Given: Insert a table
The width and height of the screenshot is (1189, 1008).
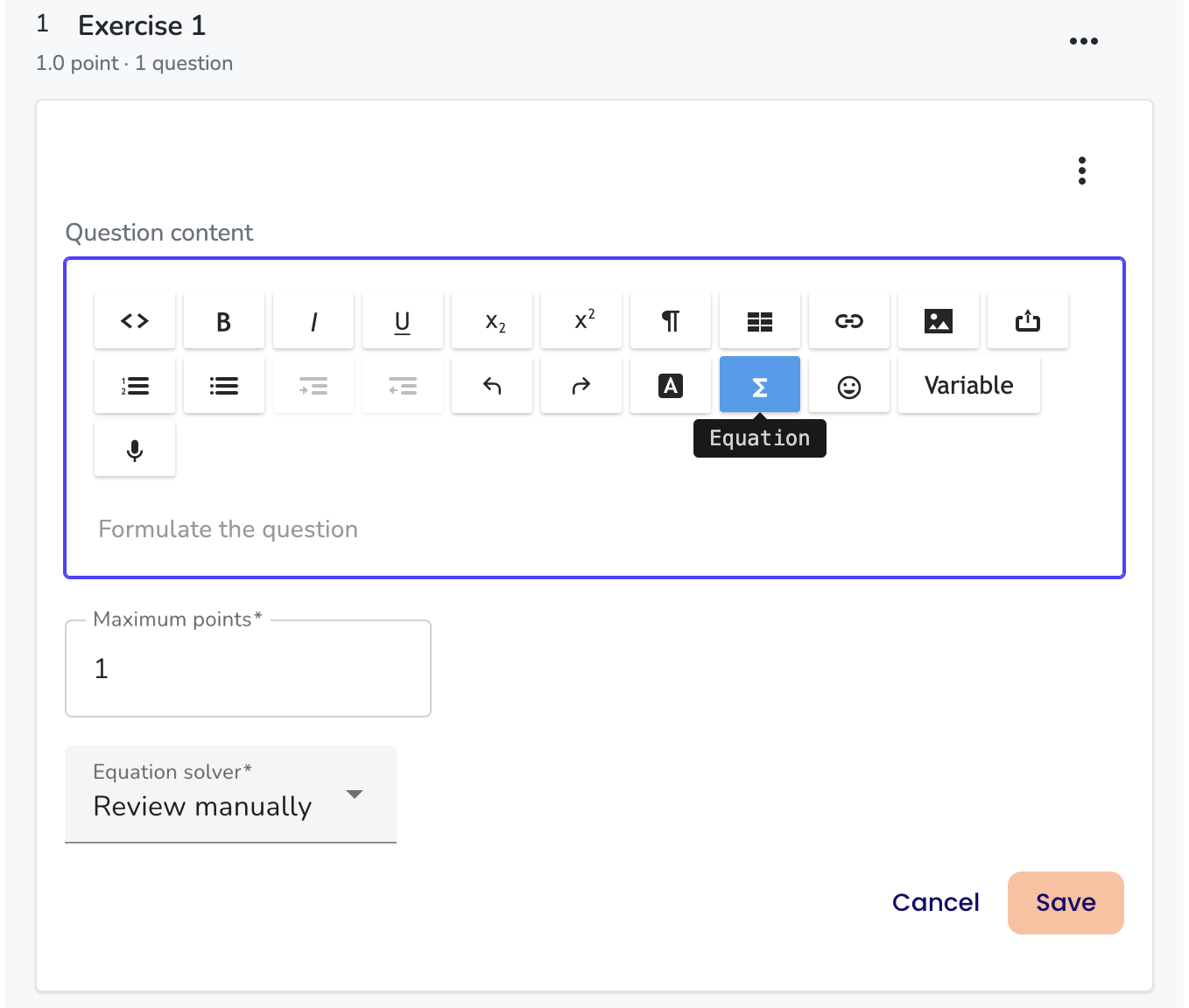Looking at the screenshot, I should pyautogui.click(x=760, y=320).
